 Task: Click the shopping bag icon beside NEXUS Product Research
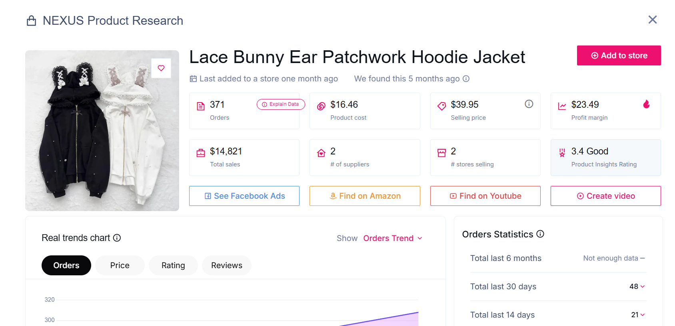point(31,21)
